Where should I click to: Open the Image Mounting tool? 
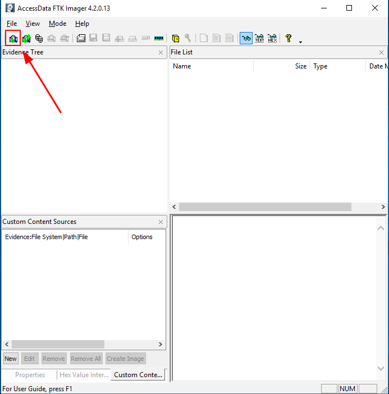tap(39, 38)
